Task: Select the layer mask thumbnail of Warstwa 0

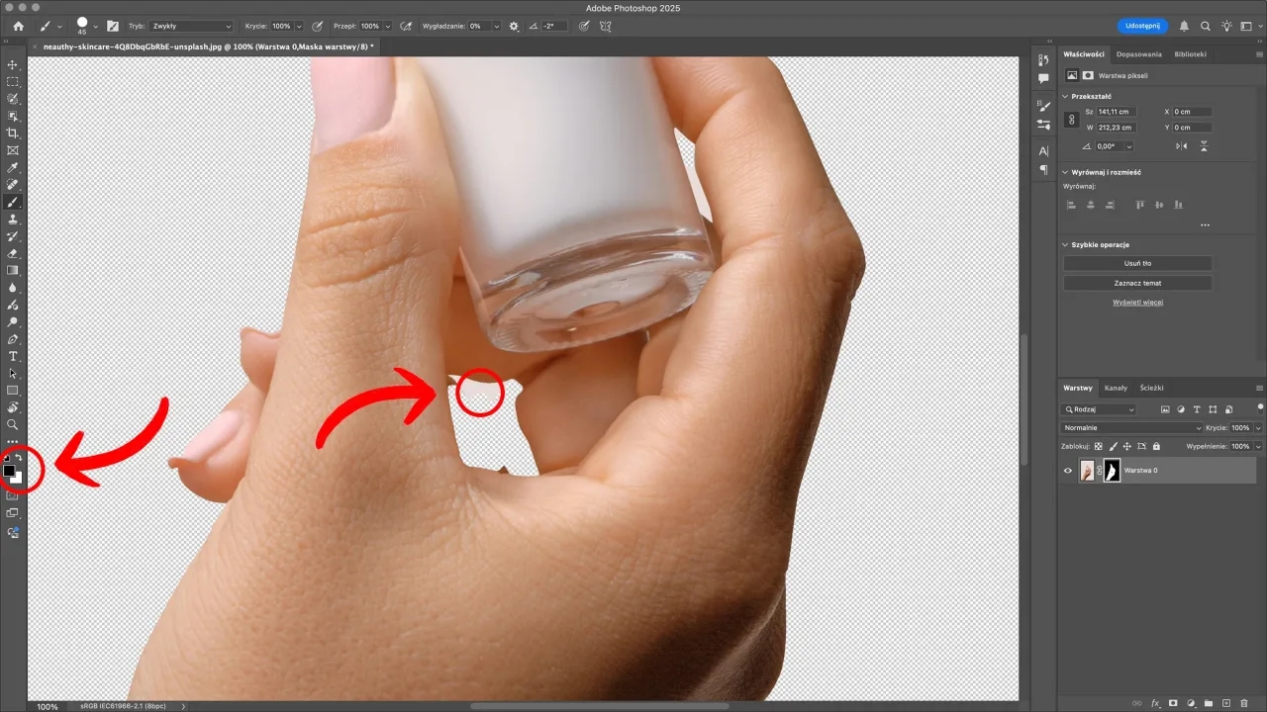Action: coord(1112,471)
